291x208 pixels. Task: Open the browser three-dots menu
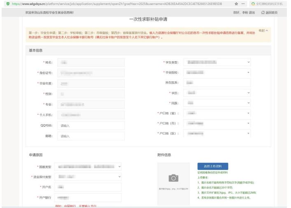tap(243, 4)
